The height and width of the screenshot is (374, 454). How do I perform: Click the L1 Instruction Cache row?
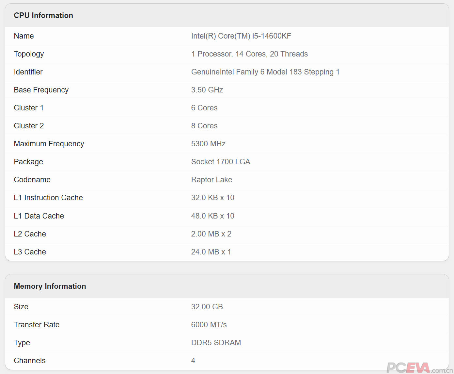pyautogui.click(x=212, y=198)
